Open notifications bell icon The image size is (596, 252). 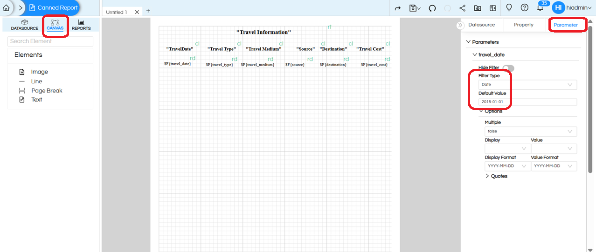click(540, 8)
